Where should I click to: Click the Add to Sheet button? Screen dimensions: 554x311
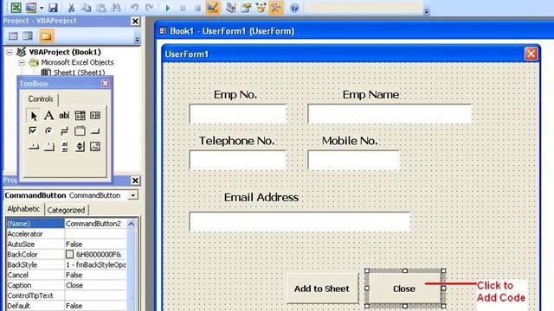coord(322,289)
